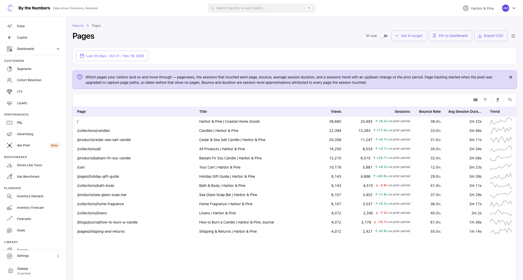The image size is (523, 280).
Task: Click the Inventory Demand icon
Action: [9, 196]
